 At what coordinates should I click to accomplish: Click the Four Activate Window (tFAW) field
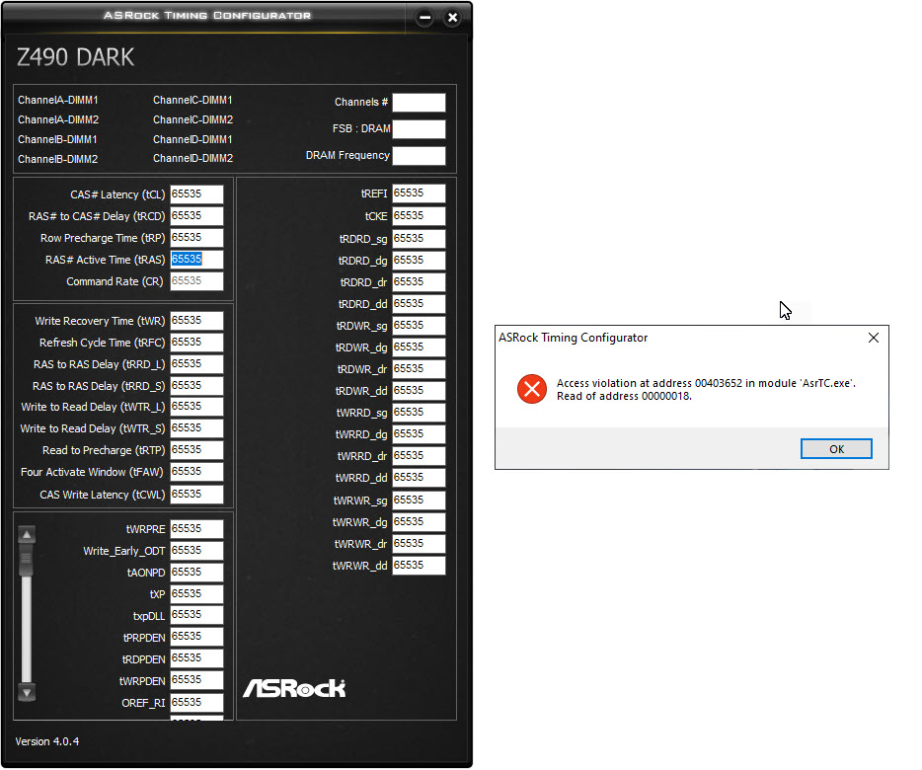197,472
